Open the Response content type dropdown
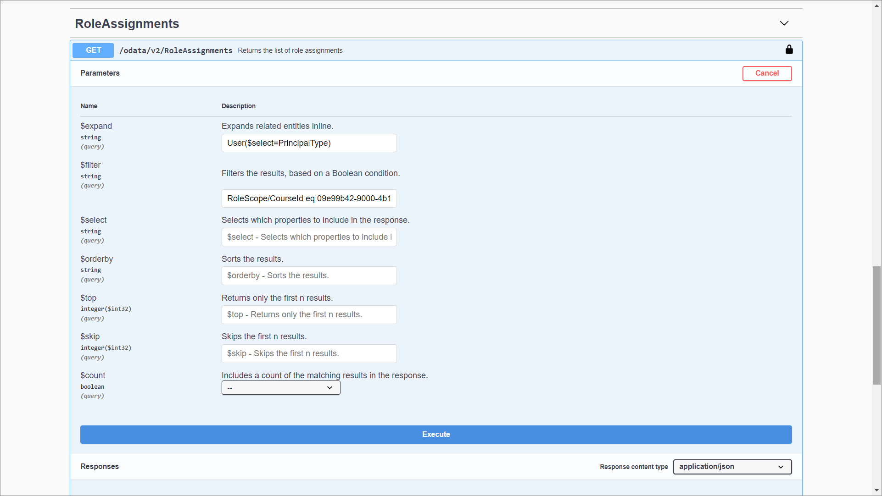This screenshot has width=882, height=496. tap(732, 467)
